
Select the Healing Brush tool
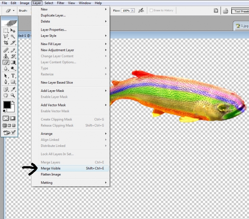point(6,50)
